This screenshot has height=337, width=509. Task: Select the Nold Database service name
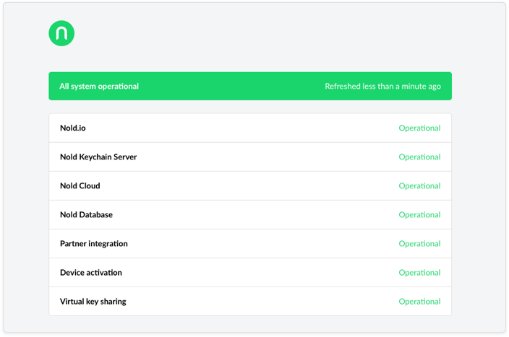click(86, 214)
